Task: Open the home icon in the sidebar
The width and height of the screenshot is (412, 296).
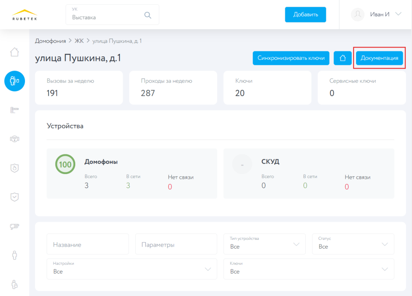Action: coord(14,52)
